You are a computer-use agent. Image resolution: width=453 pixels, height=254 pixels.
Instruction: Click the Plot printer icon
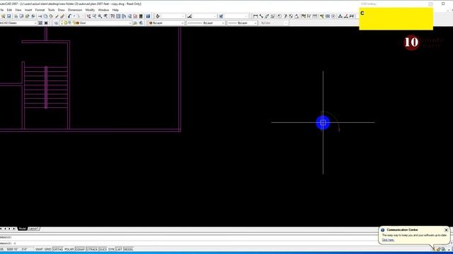click(x=16, y=16)
